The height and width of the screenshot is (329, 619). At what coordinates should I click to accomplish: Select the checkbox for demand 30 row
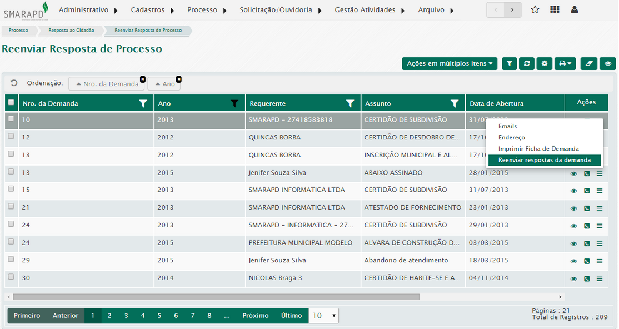11,277
